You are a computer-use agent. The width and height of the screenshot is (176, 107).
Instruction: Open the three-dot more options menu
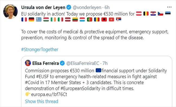pyautogui.click(x=169, y=7)
